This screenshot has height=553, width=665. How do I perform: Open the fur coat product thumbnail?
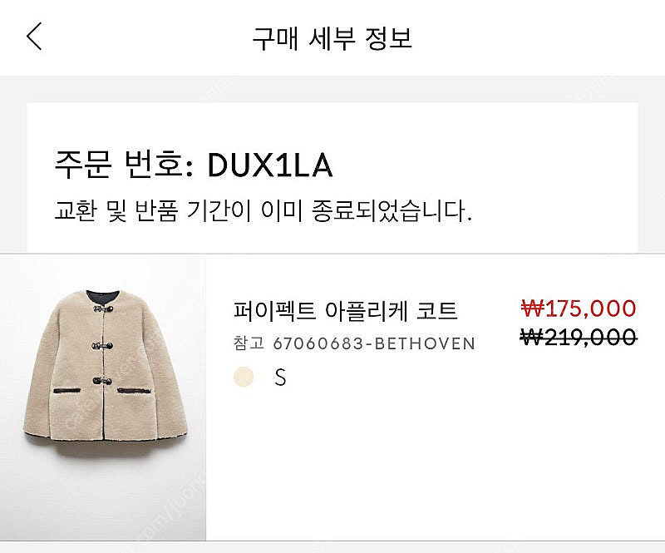(x=103, y=397)
